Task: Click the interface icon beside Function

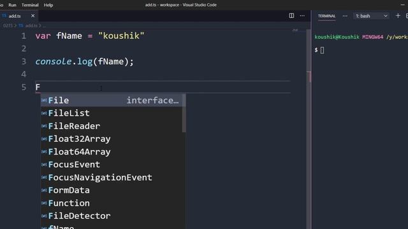Action: (44, 203)
